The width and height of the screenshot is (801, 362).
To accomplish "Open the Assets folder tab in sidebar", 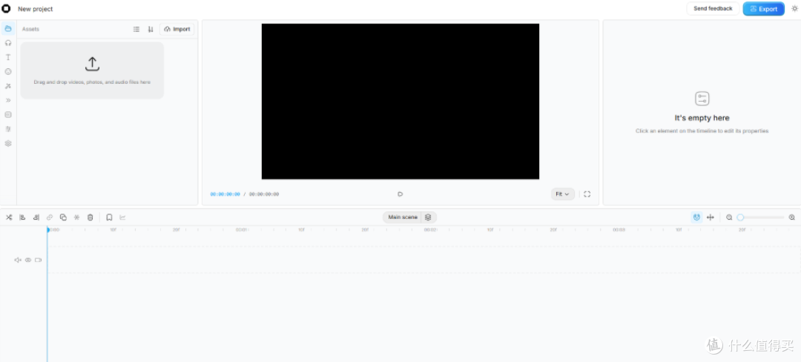I will (x=8, y=29).
